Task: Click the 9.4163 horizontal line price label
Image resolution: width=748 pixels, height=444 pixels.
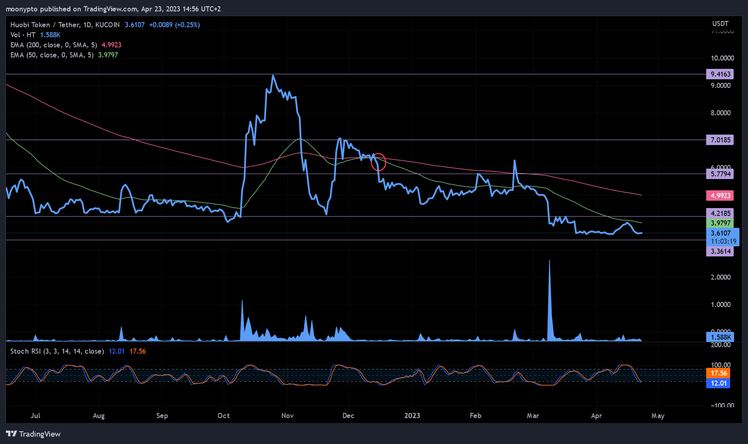Action: coord(720,74)
